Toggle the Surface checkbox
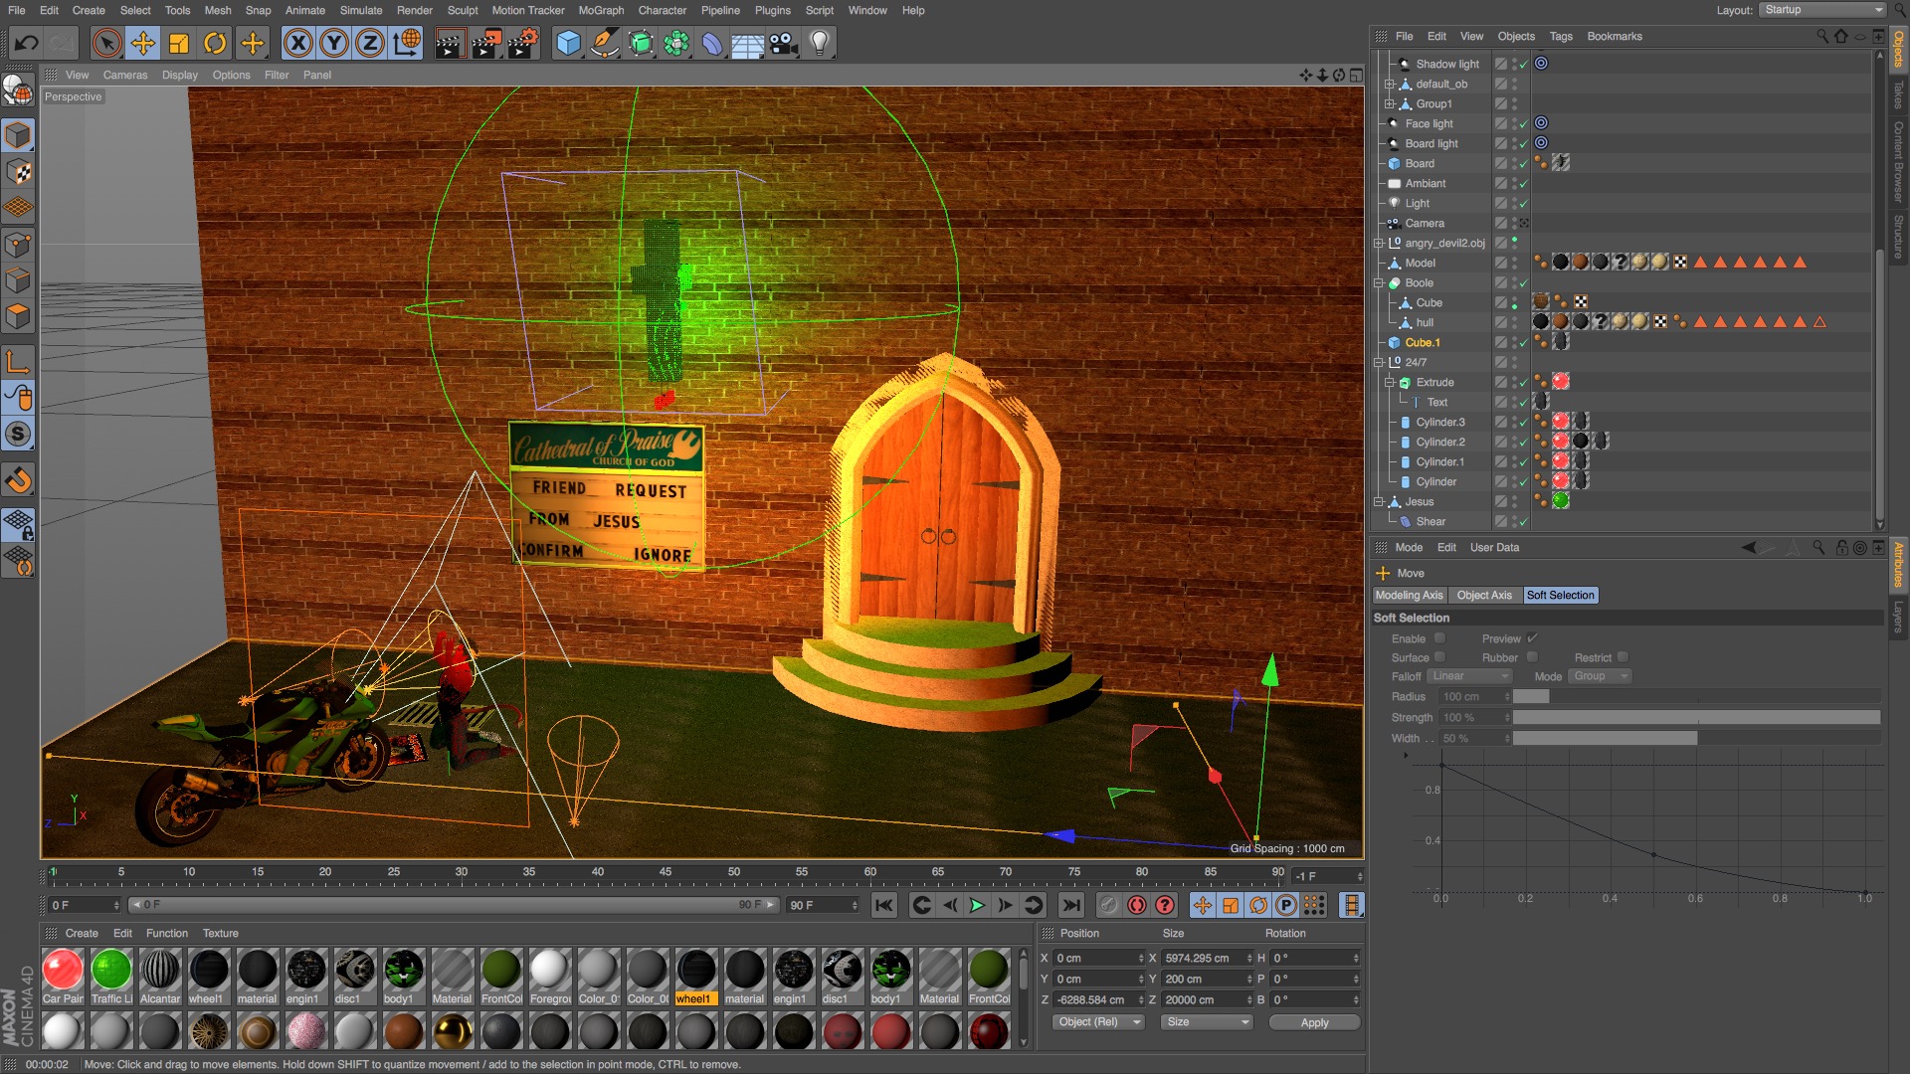The width and height of the screenshot is (1910, 1074). point(1439,657)
